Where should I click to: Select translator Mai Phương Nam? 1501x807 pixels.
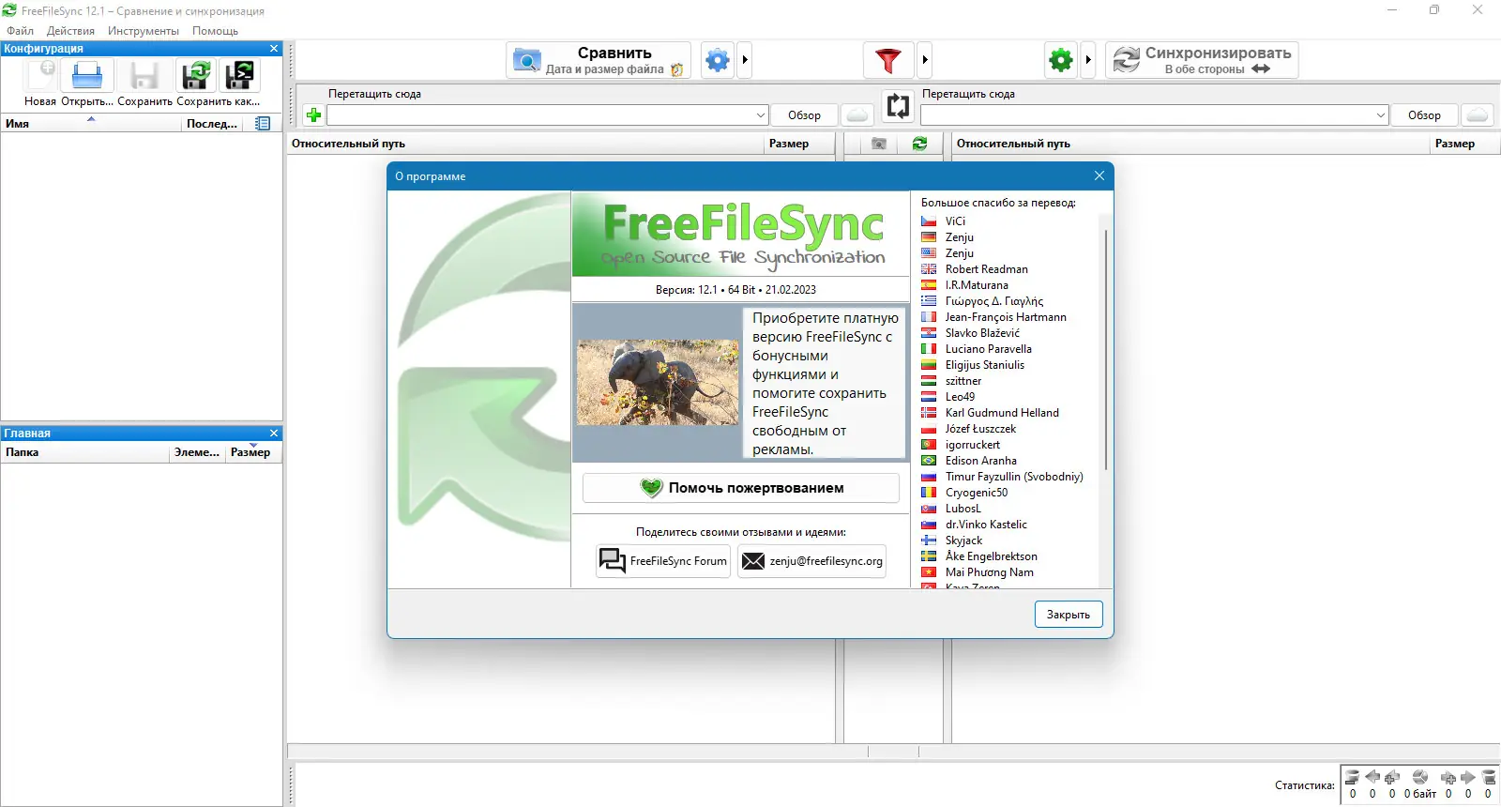point(990,572)
